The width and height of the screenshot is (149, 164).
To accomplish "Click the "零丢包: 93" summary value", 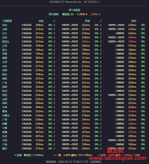I will pos(68,14).
